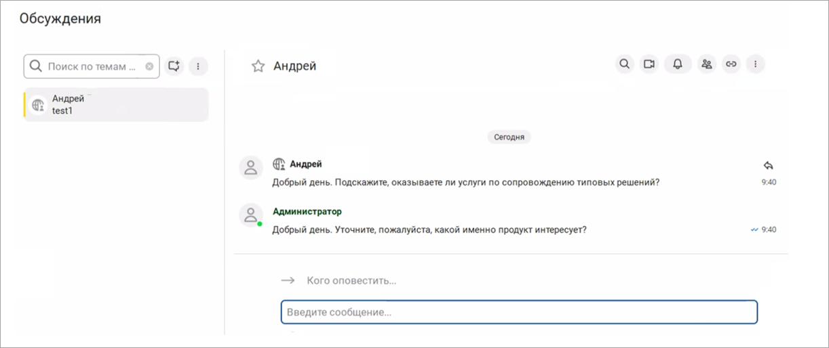The height and width of the screenshot is (348, 829).
Task: Copy the chat link with the chain icon
Action: coord(731,64)
